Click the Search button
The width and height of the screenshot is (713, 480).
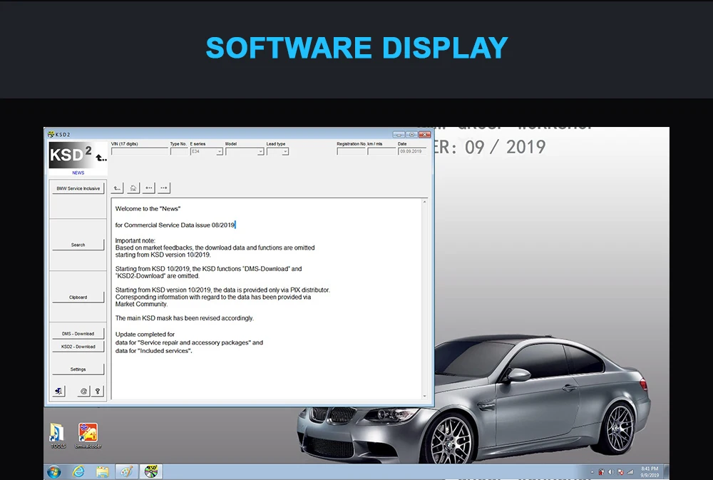pyautogui.click(x=78, y=245)
